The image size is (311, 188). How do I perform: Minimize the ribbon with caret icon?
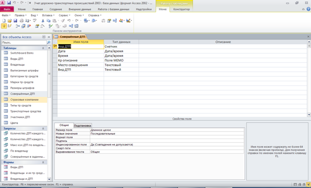303,9
